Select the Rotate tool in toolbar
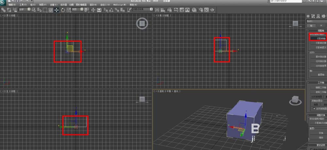This screenshot has width=327, height=150. coord(63,10)
